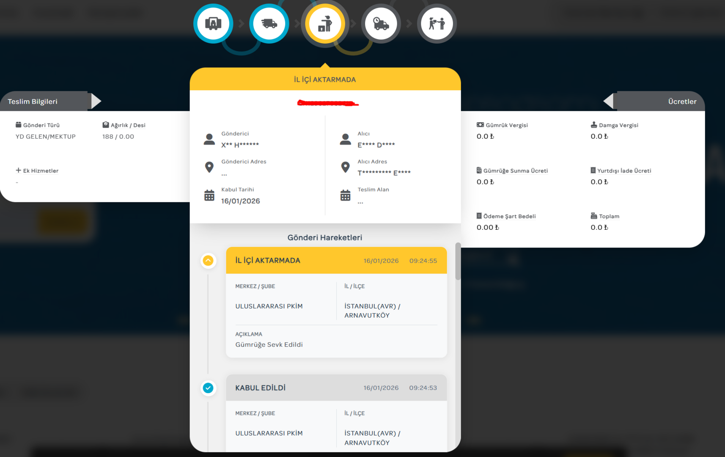Click the Ödeme Şart Bedeli icon
This screenshot has height=457, width=725.
pos(479,216)
